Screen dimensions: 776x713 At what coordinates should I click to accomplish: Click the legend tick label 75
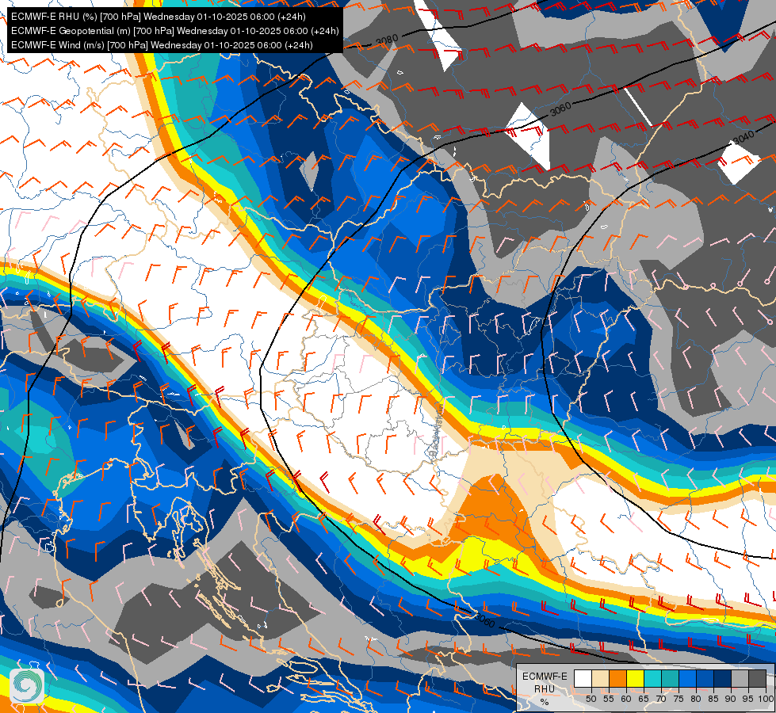[679, 699]
